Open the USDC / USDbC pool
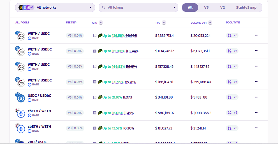Screen dimensions: 278x144 pyautogui.click(x=39, y=95)
